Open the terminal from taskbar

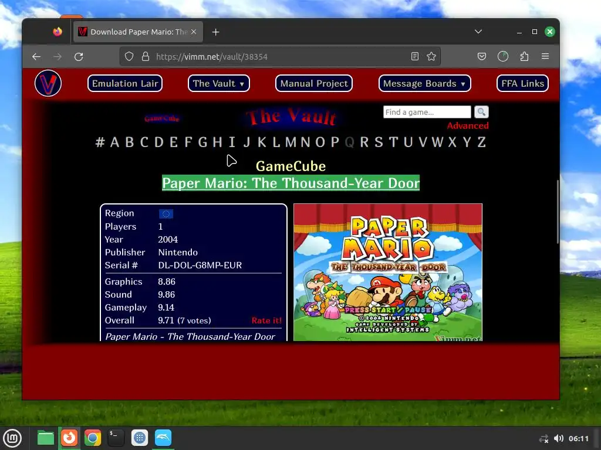116,438
